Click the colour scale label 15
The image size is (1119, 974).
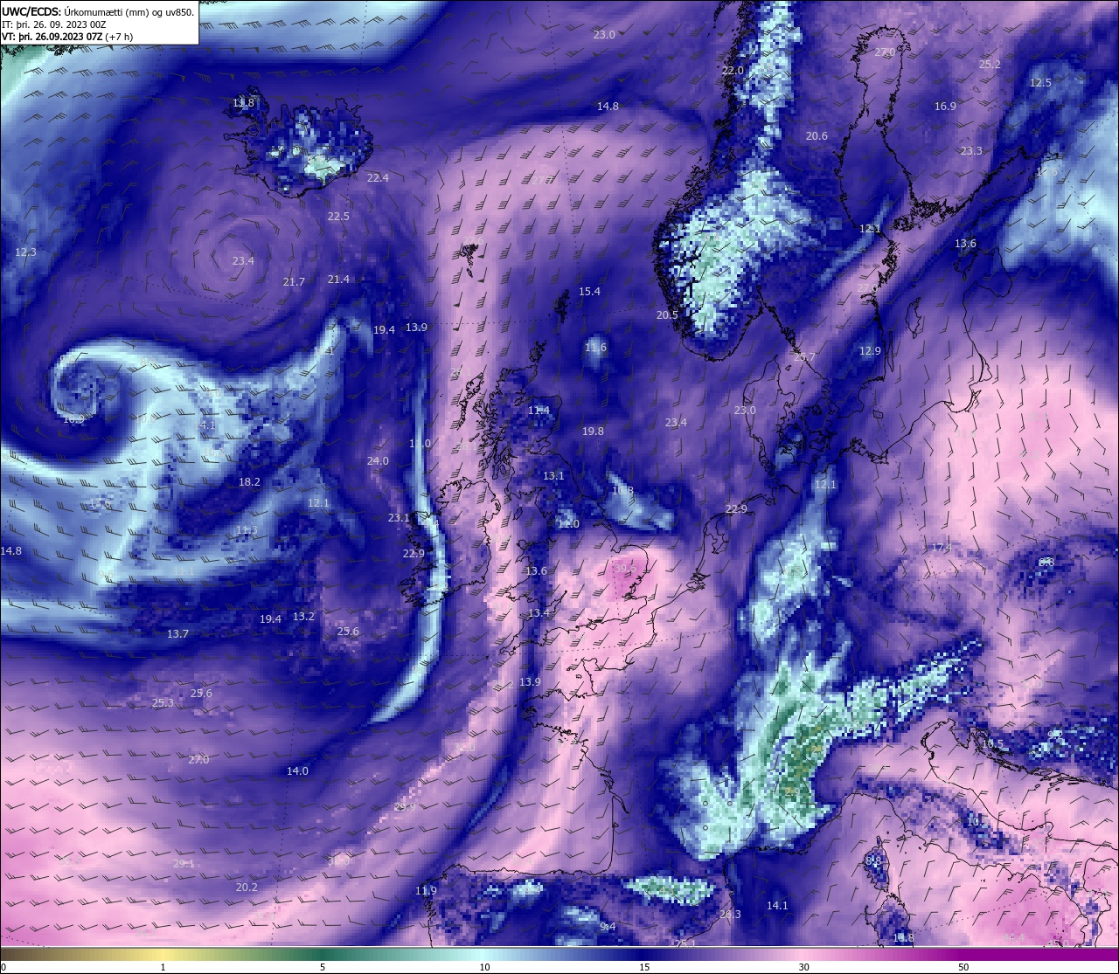pyautogui.click(x=644, y=967)
